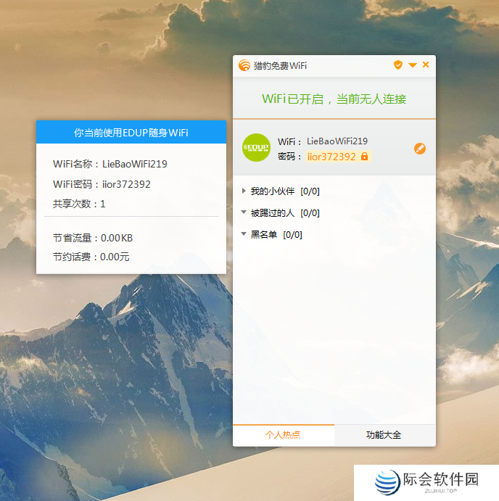Image resolution: width=499 pixels, height=501 pixels.
Task: Click WiFi名称 LieBaoWiFi219 in the popup
Action: tap(110, 164)
